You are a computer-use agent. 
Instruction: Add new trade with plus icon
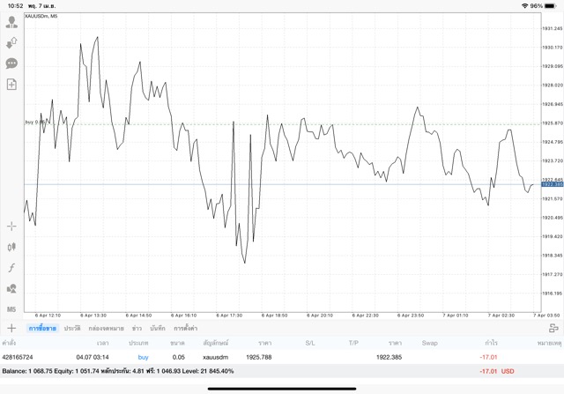tap(11, 328)
